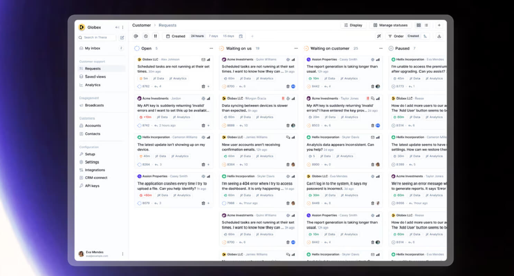Click the +10m SLA chip on ticket 8742
The height and width of the screenshot is (276, 514).
pos(146,117)
